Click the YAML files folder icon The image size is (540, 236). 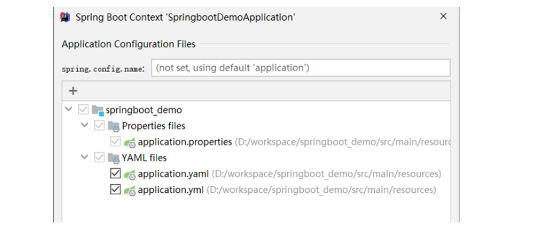click(114, 158)
